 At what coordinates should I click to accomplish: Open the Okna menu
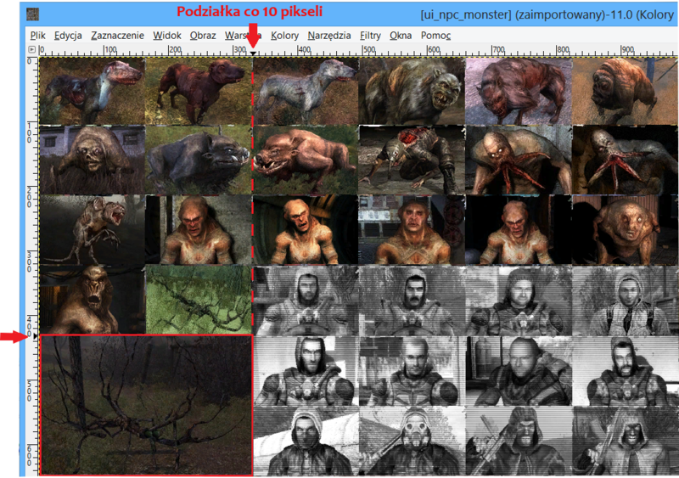pos(401,36)
